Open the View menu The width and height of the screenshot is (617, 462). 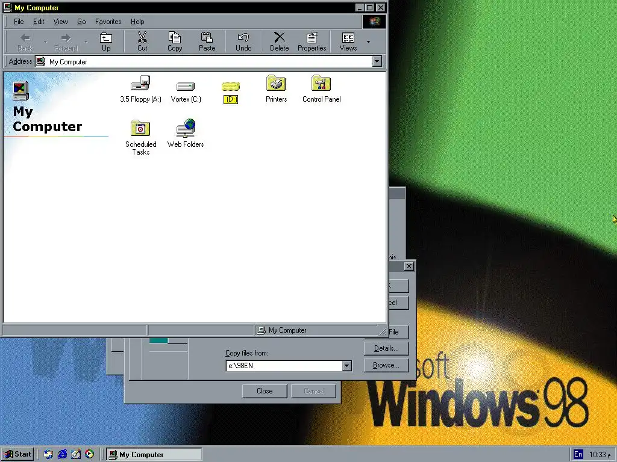click(x=61, y=22)
